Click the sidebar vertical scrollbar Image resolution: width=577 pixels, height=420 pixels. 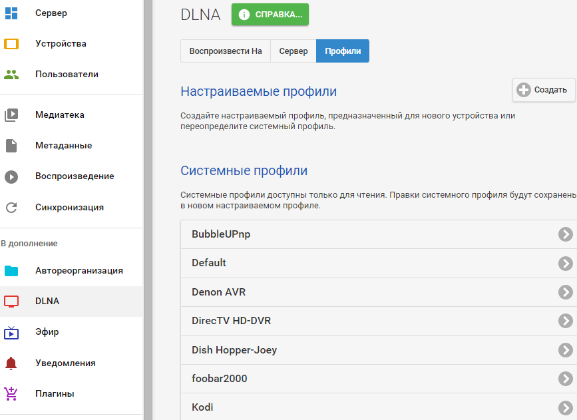pyautogui.click(x=148, y=210)
